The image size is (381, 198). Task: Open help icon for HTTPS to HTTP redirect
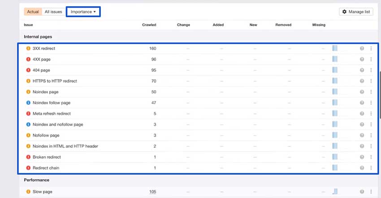(362, 81)
